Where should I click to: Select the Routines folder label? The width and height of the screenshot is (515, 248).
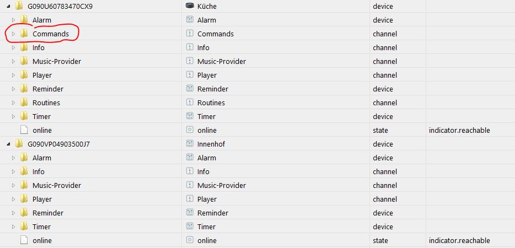(x=46, y=103)
